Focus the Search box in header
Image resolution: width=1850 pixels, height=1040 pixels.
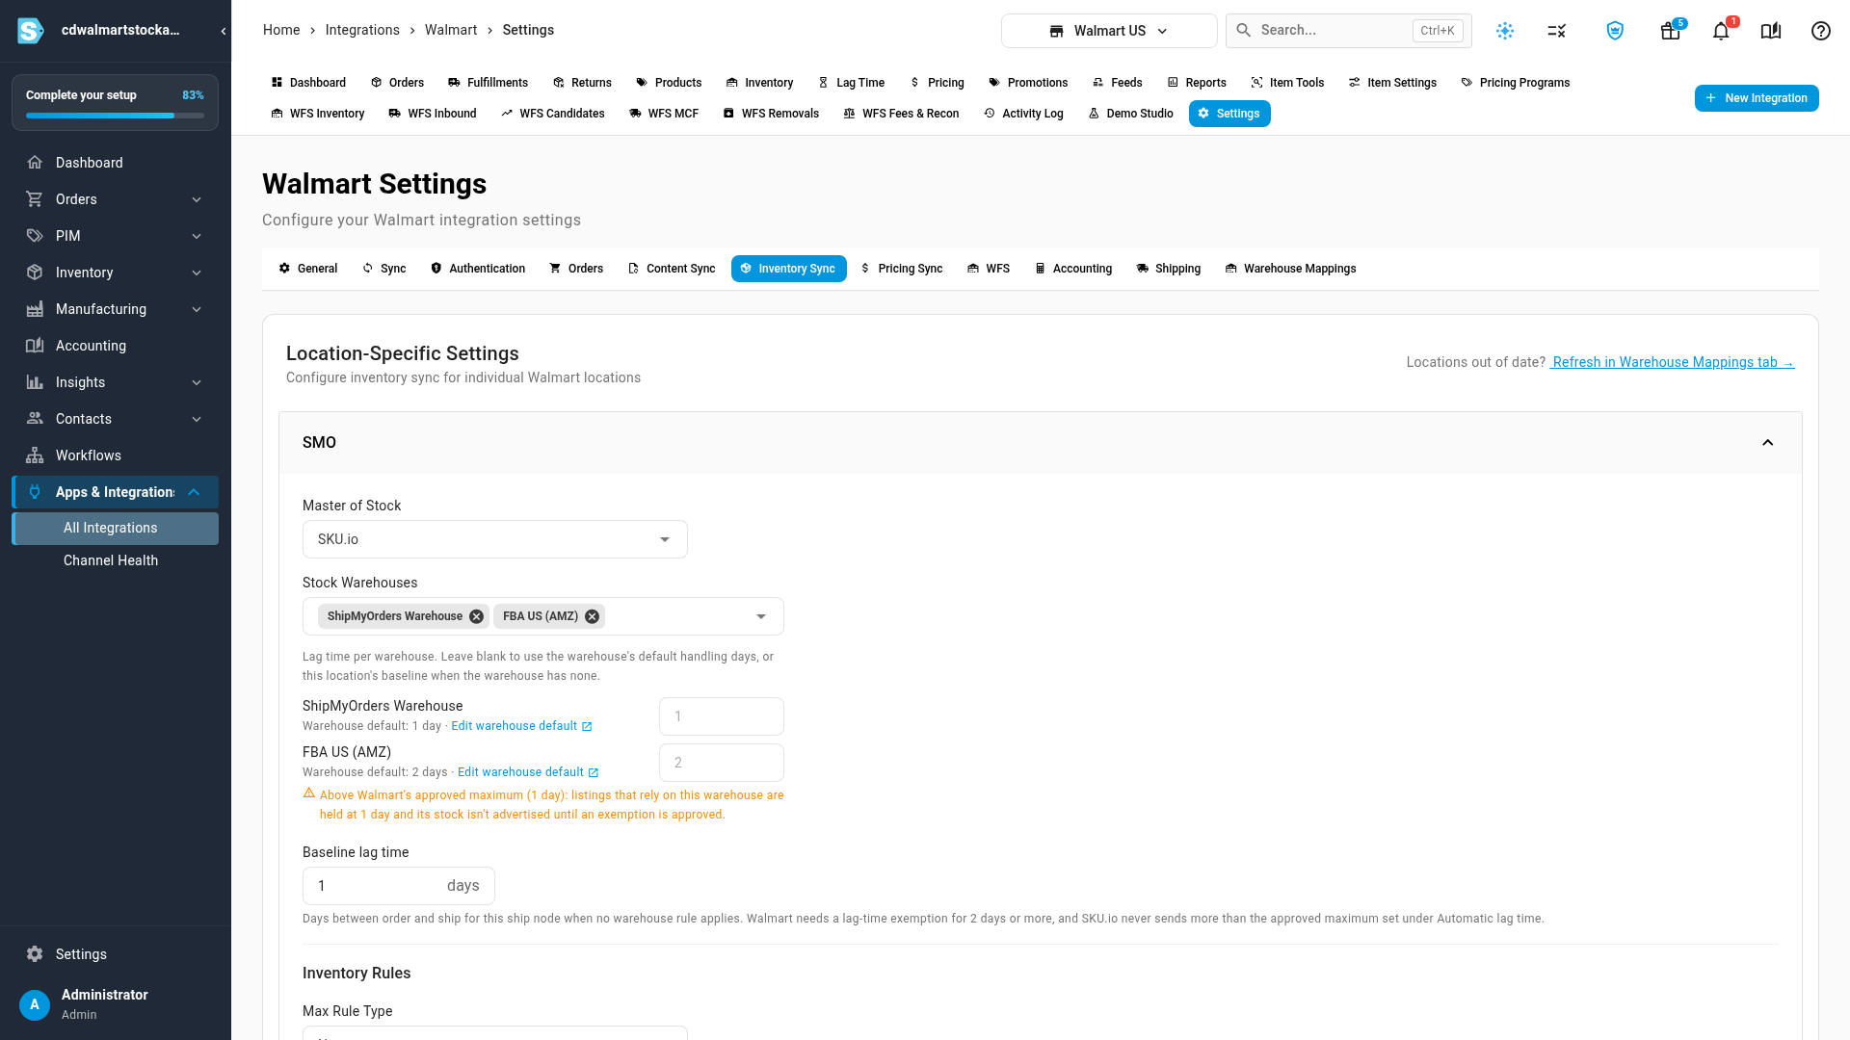(1349, 31)
